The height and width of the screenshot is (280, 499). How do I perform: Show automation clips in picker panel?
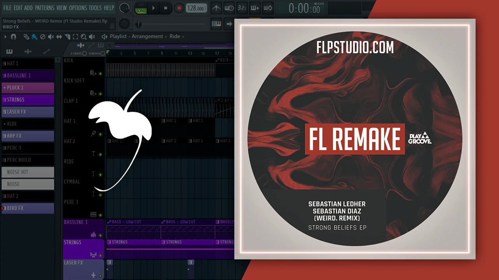(x=46, y=51)
